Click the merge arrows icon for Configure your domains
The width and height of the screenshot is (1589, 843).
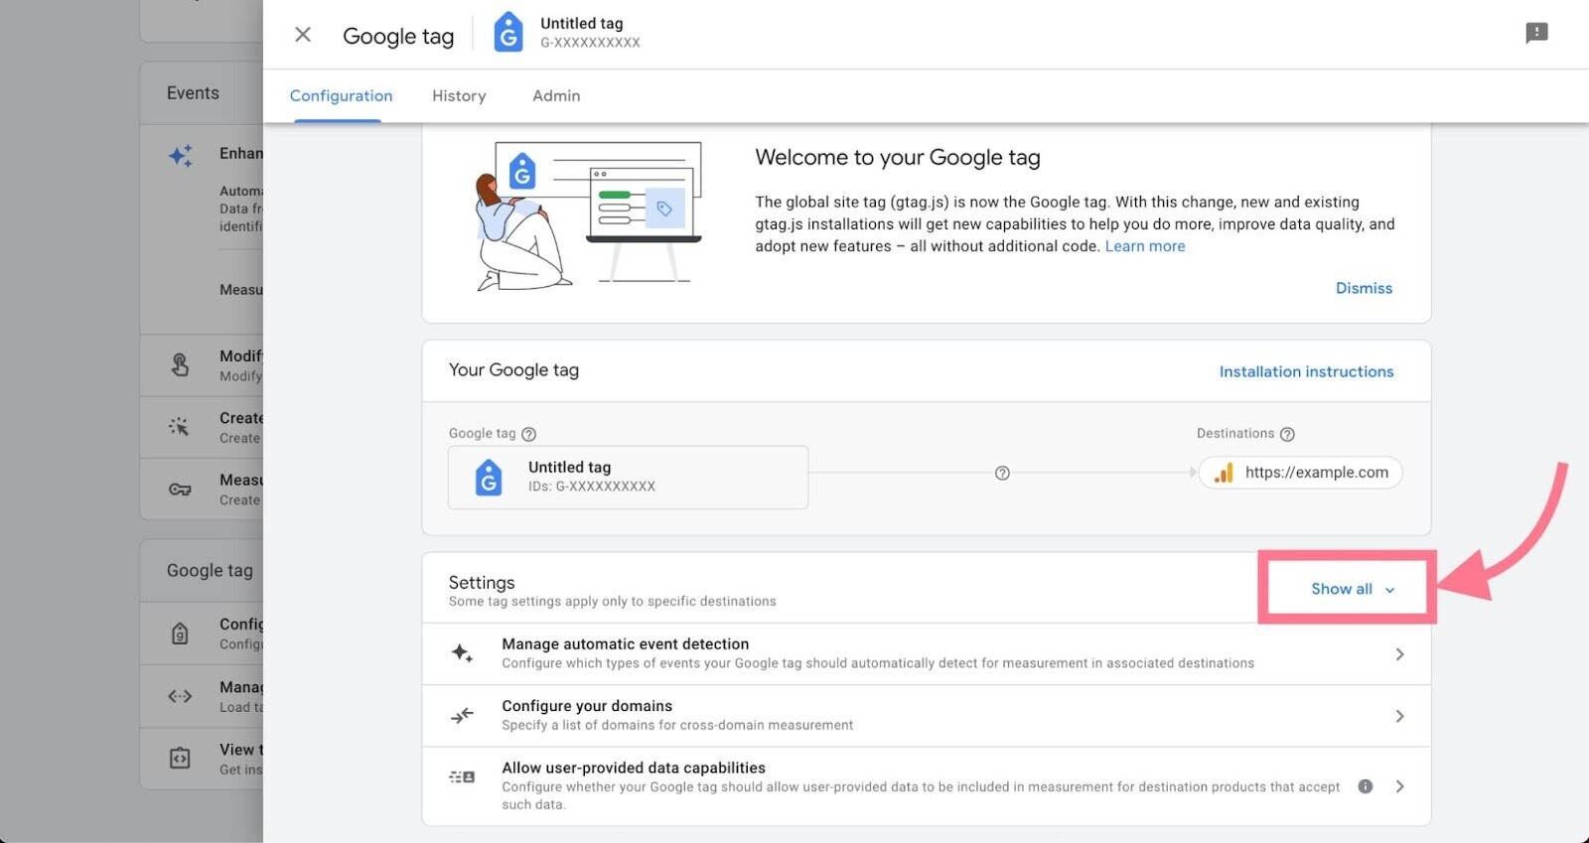(462, 715)
